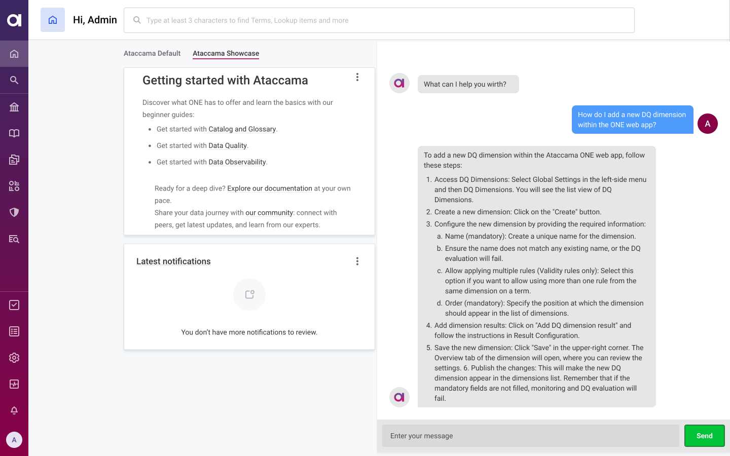This screenshot has width=730, height=456.
Task: Expand options menu for Latest notifications widget
Action: (357, 261)
